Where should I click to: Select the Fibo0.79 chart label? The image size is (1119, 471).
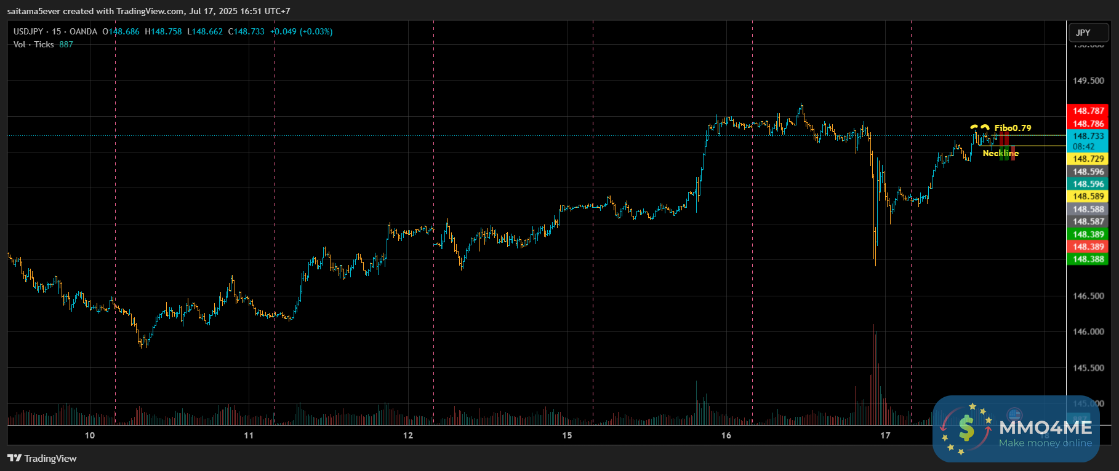pos(1013,128)
